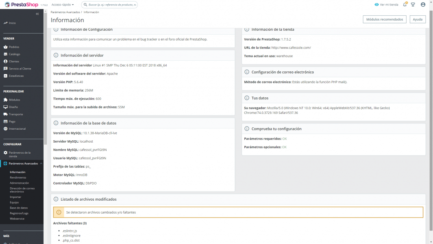Select the Rendimiento submenu item
Viewport: 433px width, 244px height.
(x=18, y=178)
